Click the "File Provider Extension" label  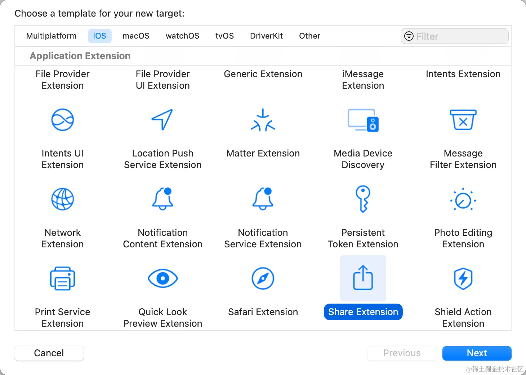point(63,80)
